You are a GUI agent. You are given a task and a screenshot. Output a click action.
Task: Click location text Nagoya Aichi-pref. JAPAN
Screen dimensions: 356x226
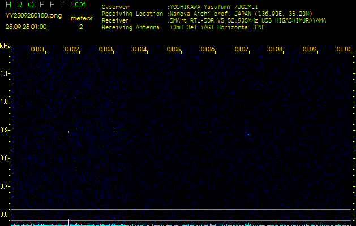[211, 14]
